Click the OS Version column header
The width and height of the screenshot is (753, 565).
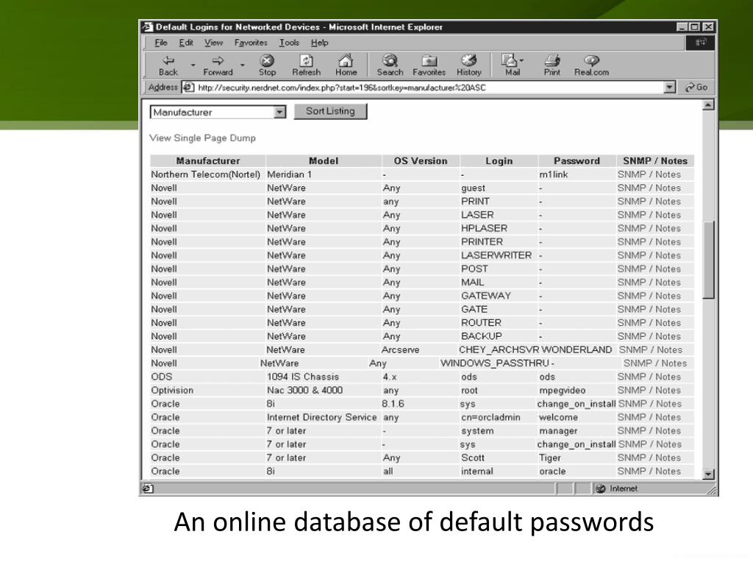[420, 161]
